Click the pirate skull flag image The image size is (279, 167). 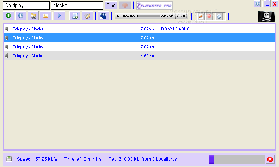point(266,17)
